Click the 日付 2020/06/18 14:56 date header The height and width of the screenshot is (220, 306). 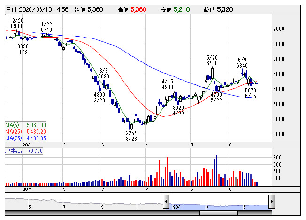[x=37, y=9]
